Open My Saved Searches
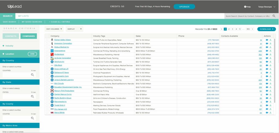Screen dimensions: 279x133 [x=32, y=22]
